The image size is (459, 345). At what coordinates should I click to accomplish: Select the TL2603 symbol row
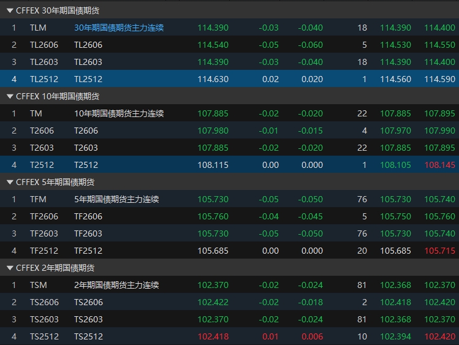(229, 62)
